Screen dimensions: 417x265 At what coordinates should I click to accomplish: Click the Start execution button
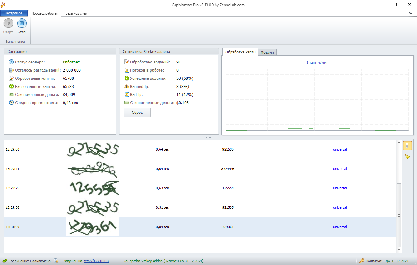(8, 23)
